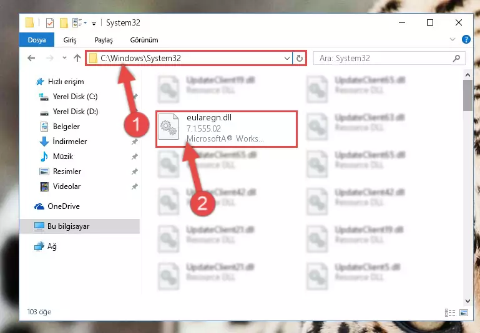Switch to details view in status bar

449,312
